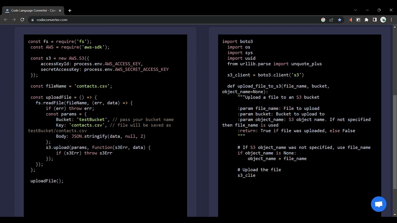Share this page via the share icon

point(331,20)
